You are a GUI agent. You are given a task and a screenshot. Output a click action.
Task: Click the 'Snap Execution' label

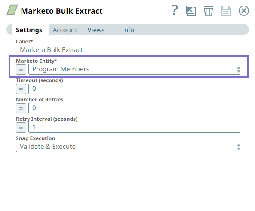tap(35, 138)
